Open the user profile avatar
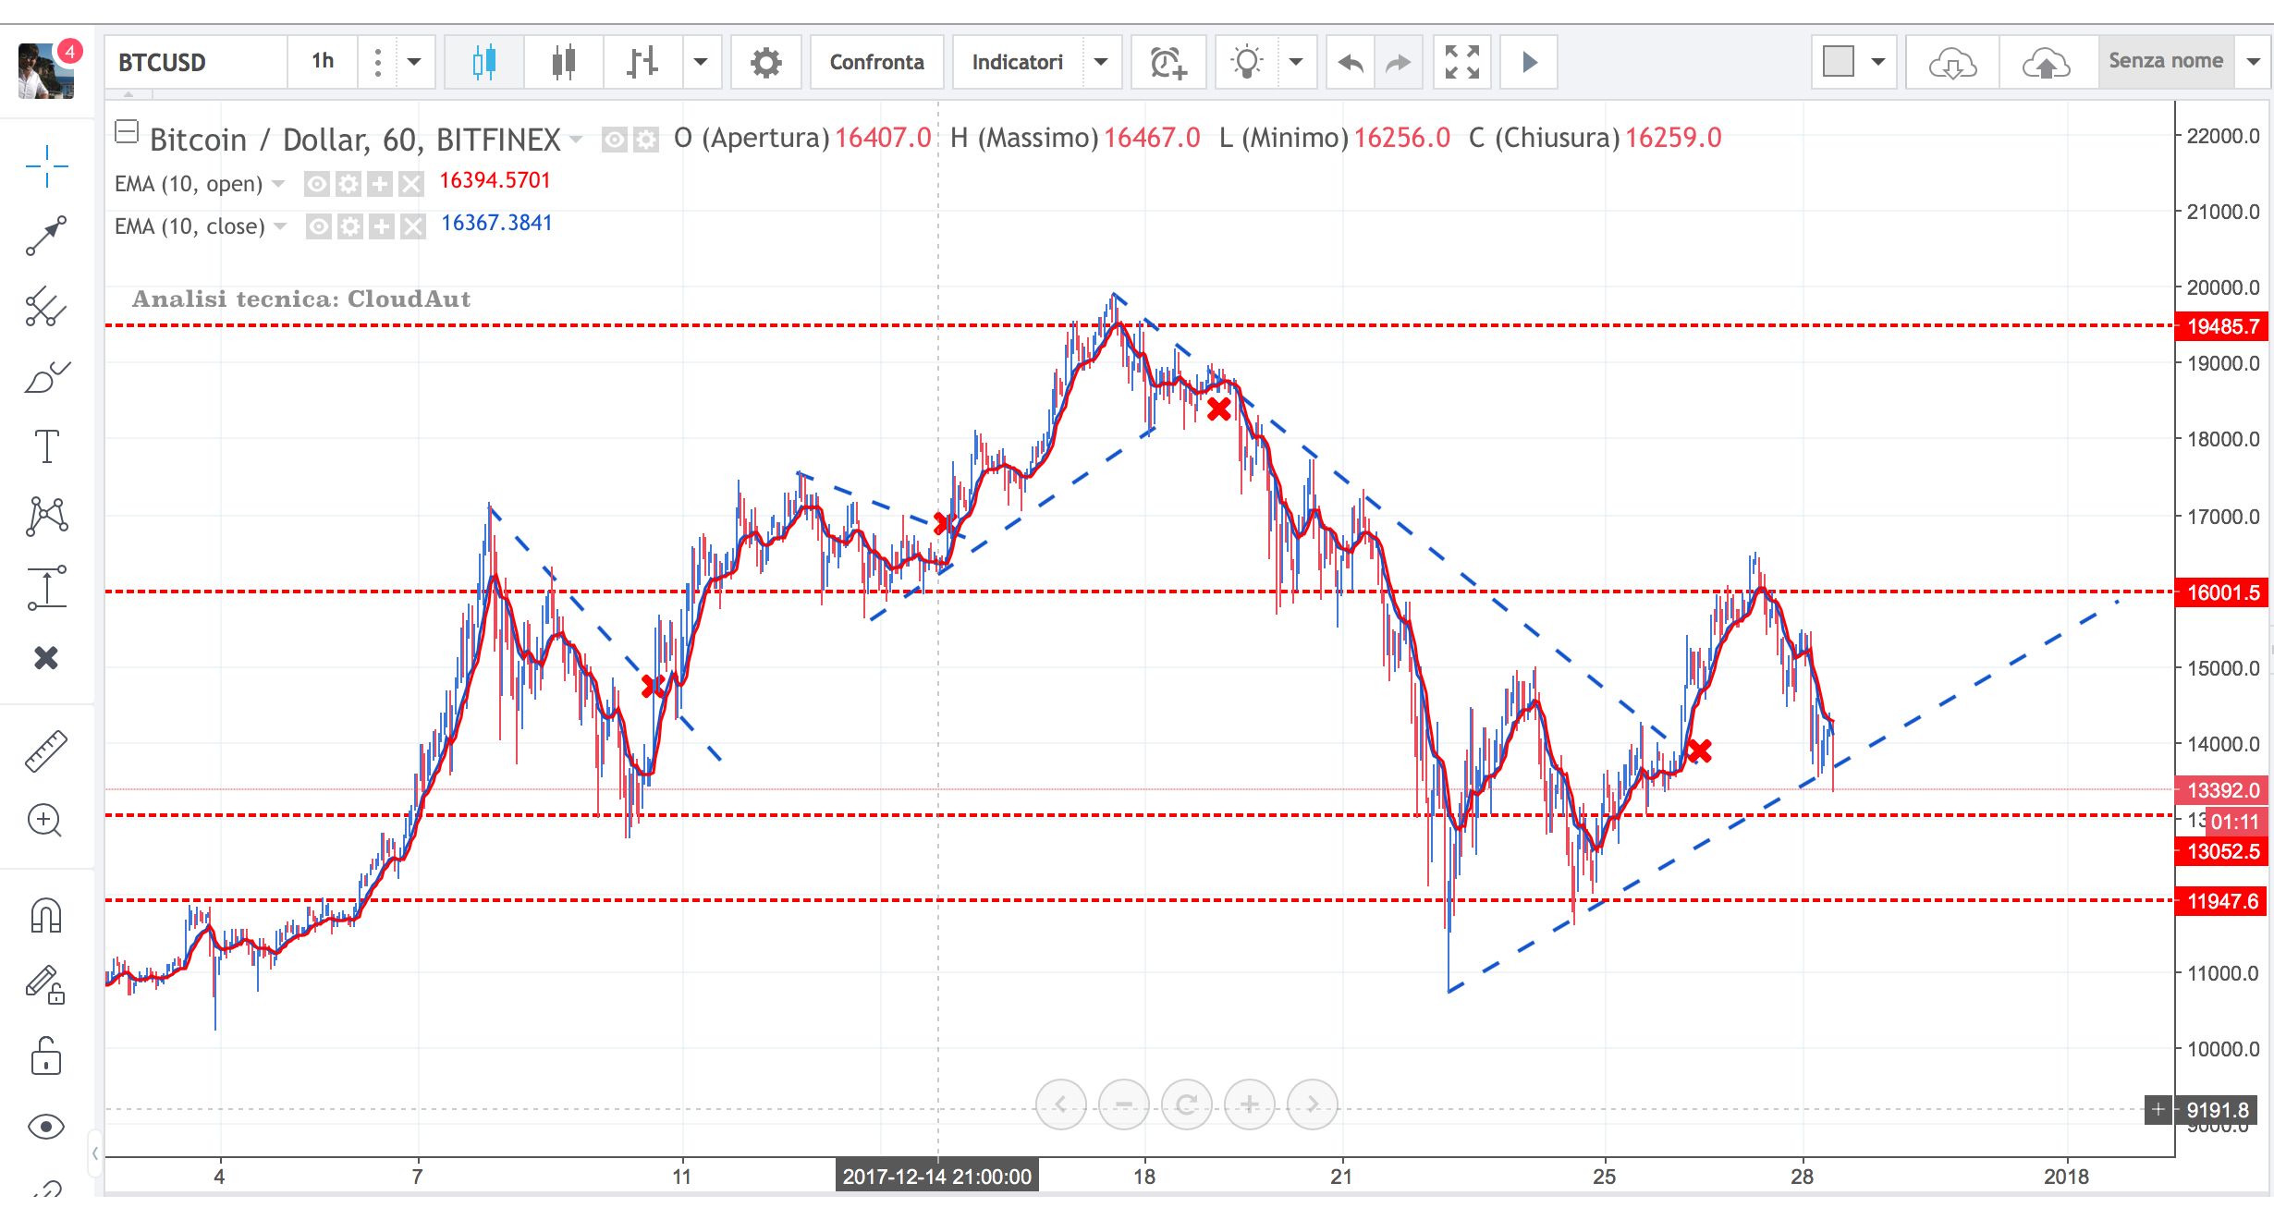This screenshot has width=2274, height=1220. pyautogui.click(x=46, y=70)
